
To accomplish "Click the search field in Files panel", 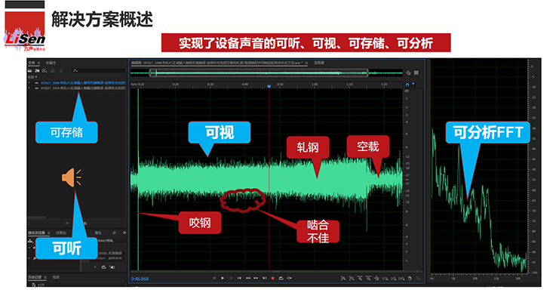I will click(98, 71).
